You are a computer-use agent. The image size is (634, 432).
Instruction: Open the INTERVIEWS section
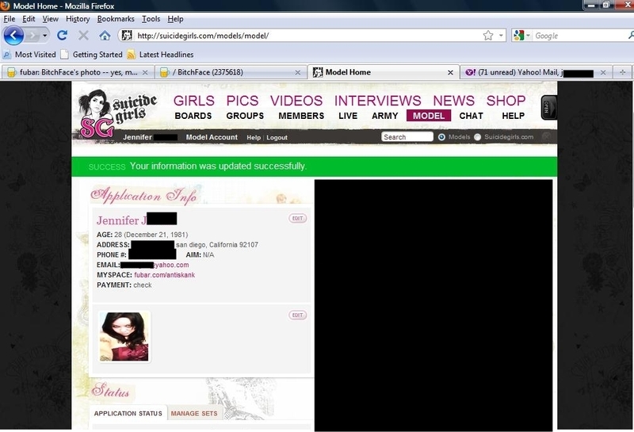[x=378, y=101]
